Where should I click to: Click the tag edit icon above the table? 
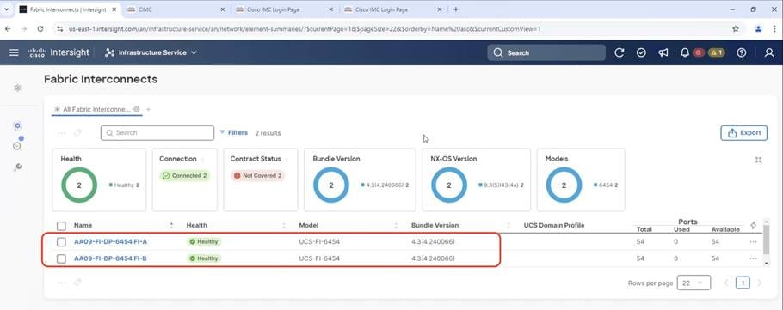point(77,132)
